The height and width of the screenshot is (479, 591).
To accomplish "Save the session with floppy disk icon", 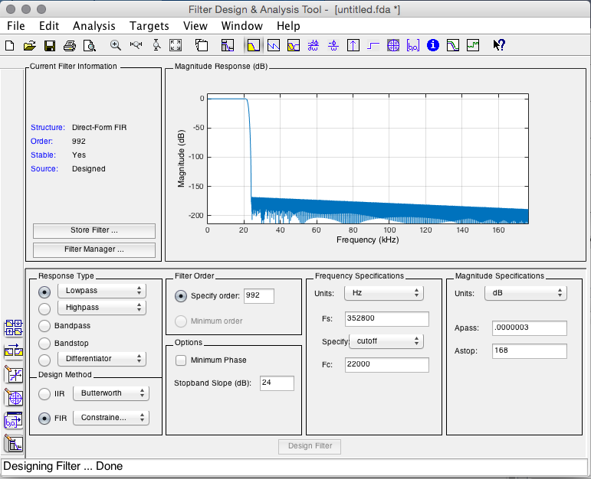I will click(50, 46).
